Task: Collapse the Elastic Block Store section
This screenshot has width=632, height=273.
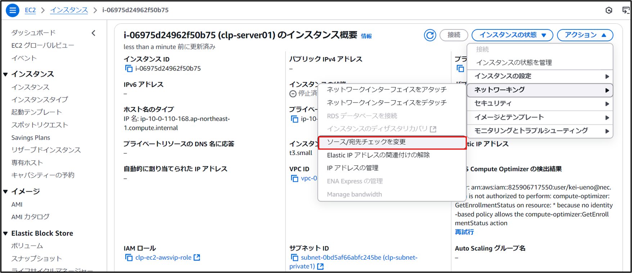Action: [5, 233]
